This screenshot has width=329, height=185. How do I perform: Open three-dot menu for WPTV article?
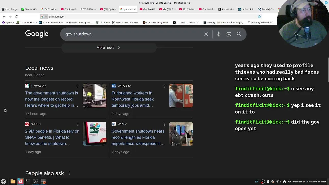click(164, 124)
